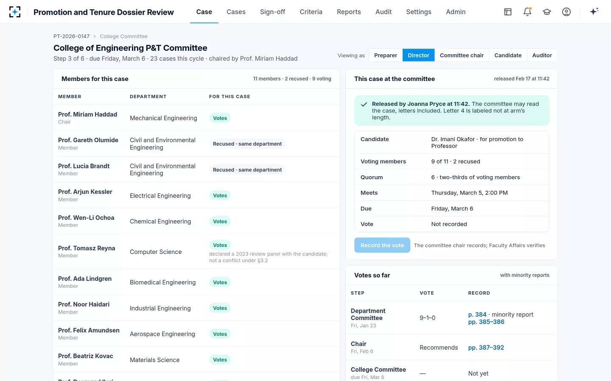Click Recused badge for Prof. Gareth Olumide
This screenshot has height=381, width=611.
pyautogui.click(x=247, y=144)
